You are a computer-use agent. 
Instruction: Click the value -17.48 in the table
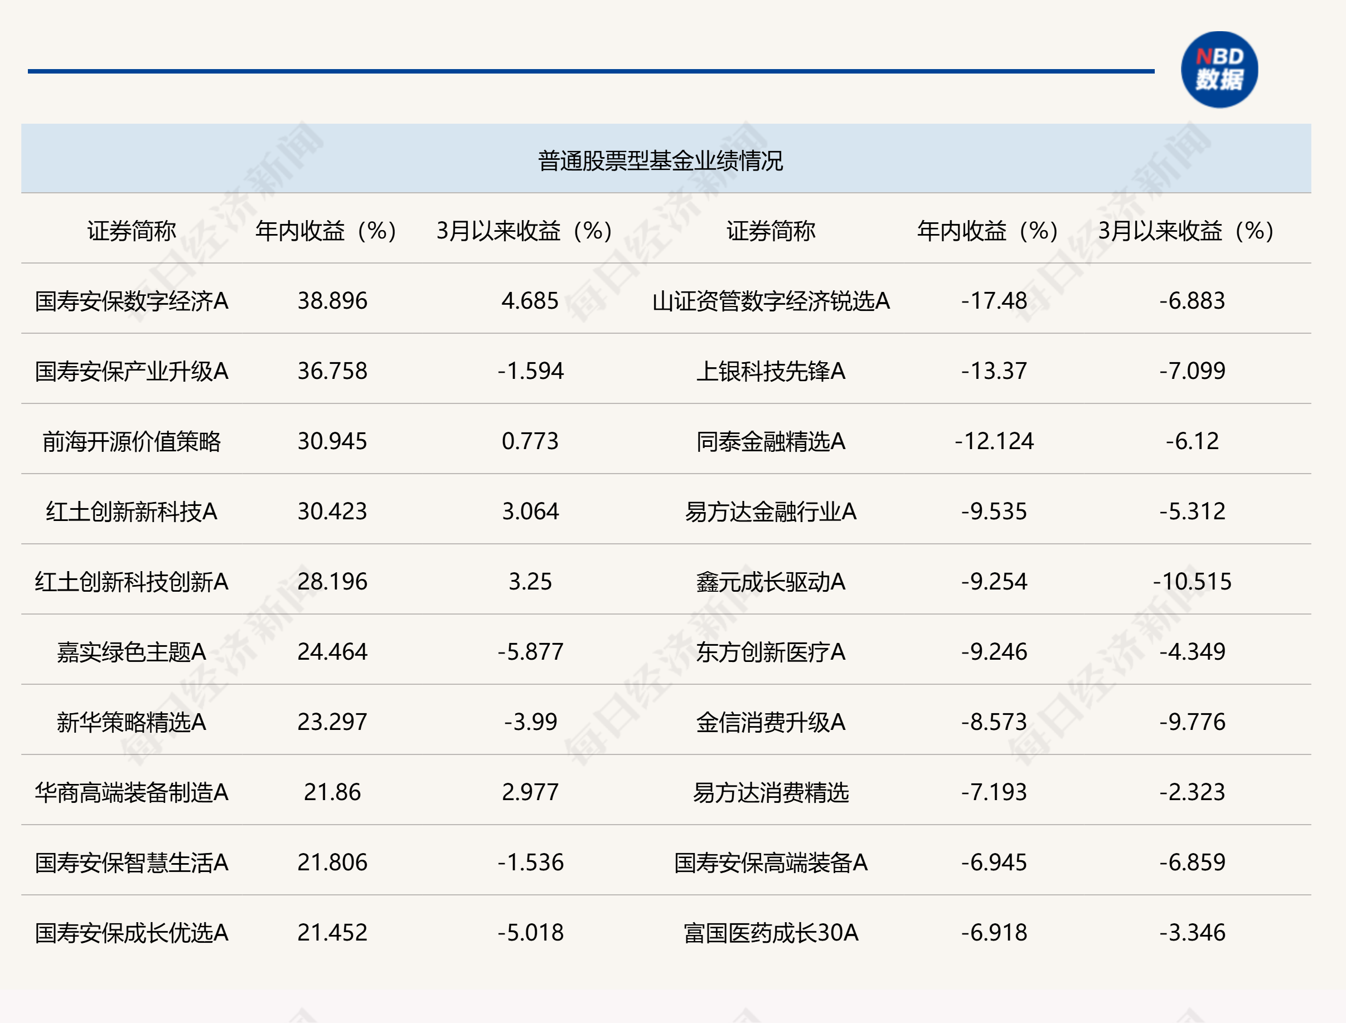(993, 301)
